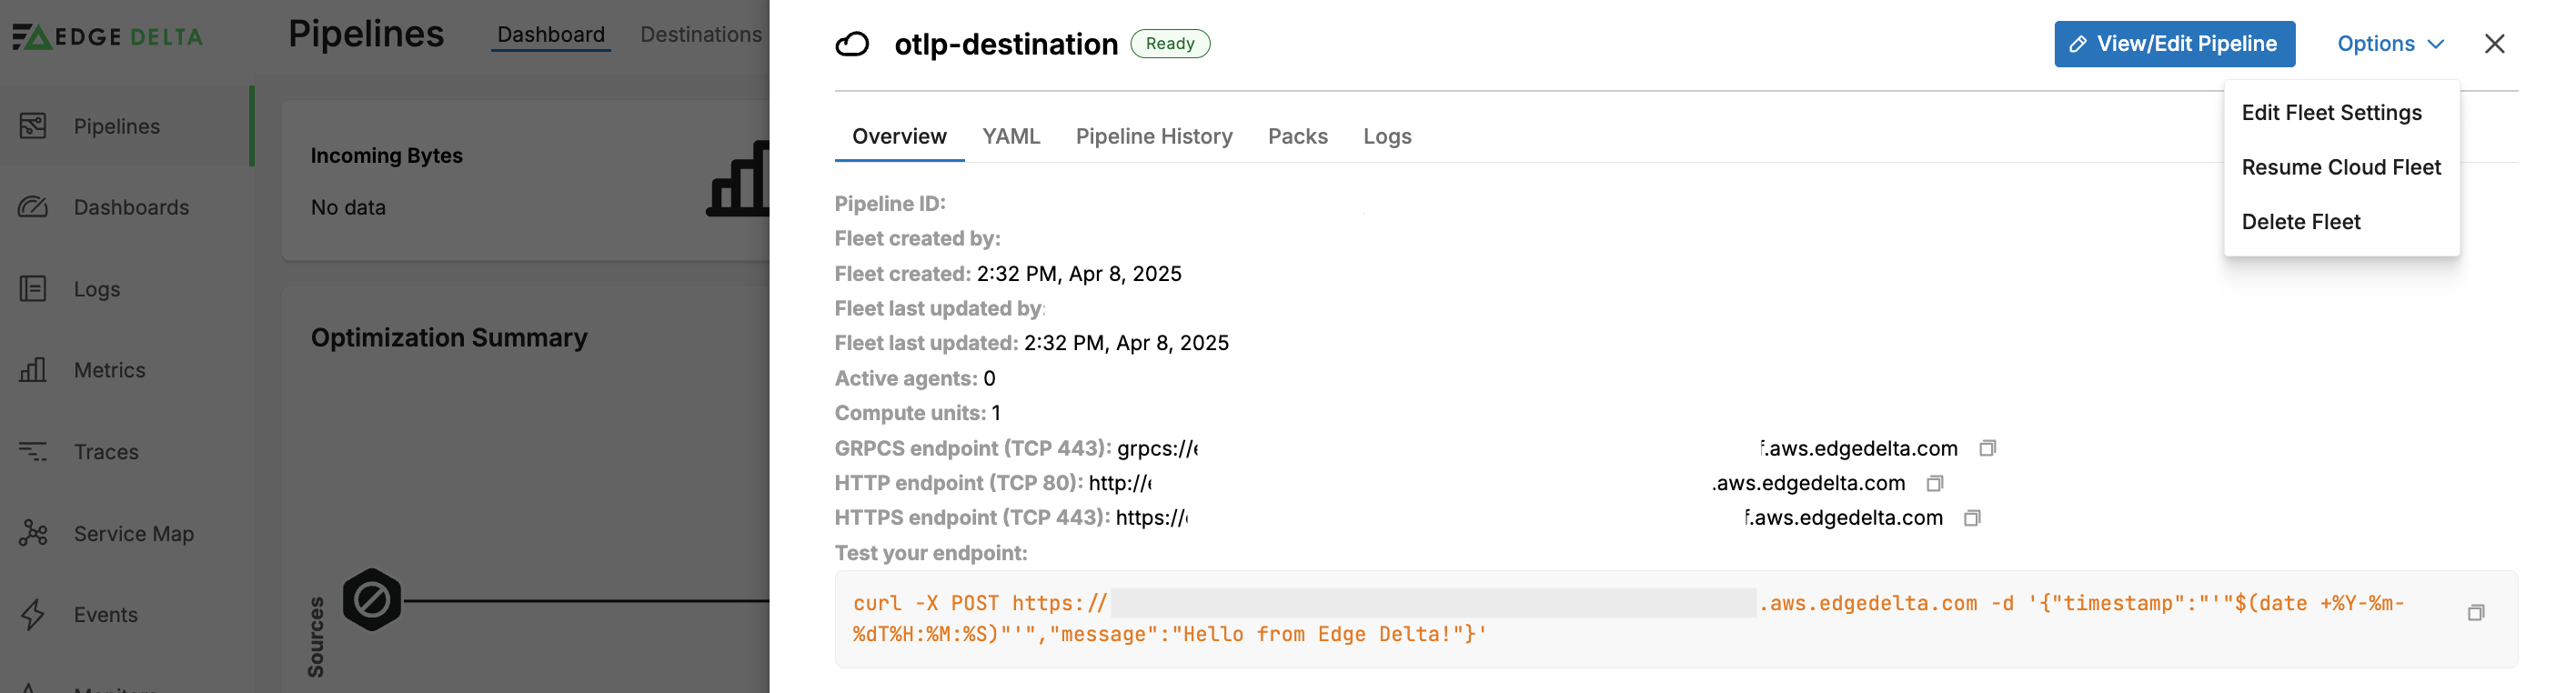Image resolution: width=2576 pixels, height=693 pixels.
Task: Click the 'Fleet created by:' label
Action: [917, 239]
